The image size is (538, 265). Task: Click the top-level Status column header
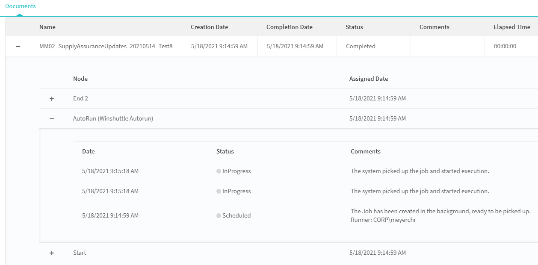click(x=354, y=27)
